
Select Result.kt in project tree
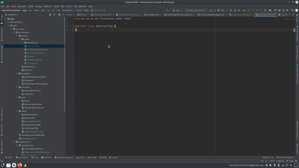point(28,70)
